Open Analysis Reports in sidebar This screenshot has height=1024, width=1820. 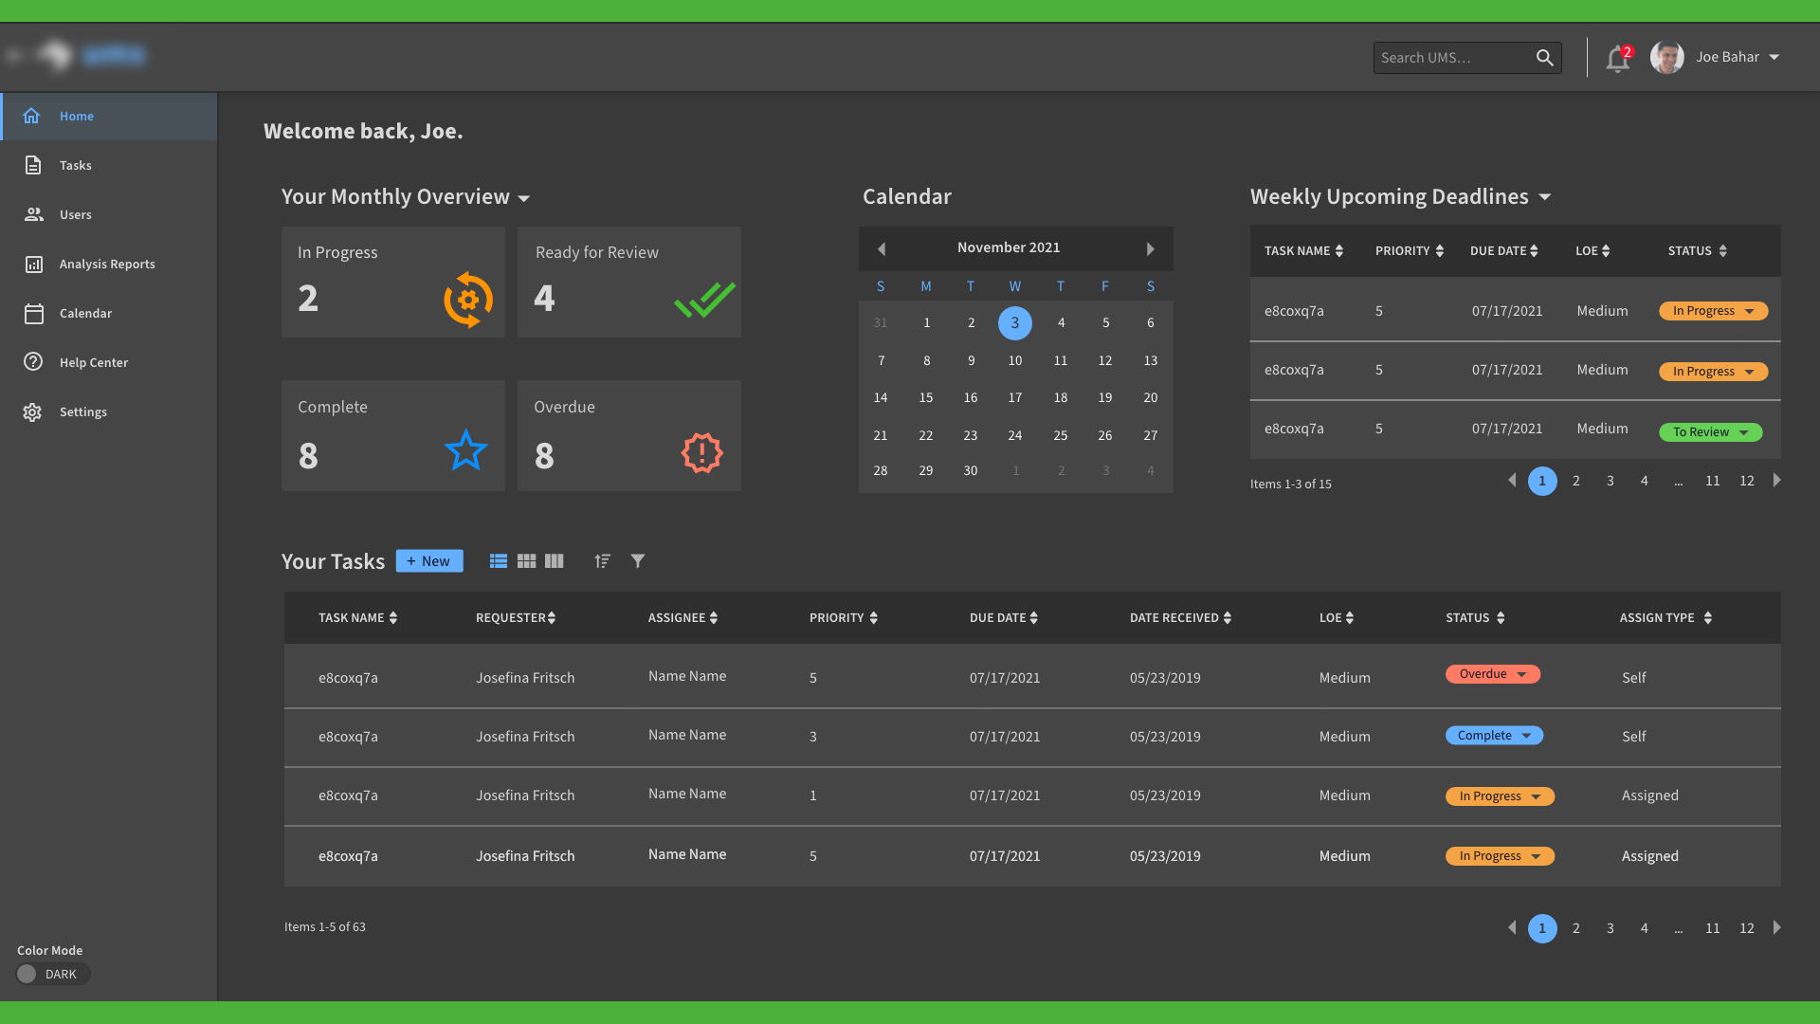pos(106,265)
